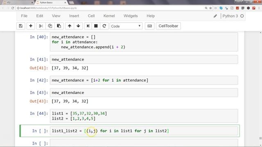
Task: Open the browser zoom magnifier icon
Action: coord(206,8)
